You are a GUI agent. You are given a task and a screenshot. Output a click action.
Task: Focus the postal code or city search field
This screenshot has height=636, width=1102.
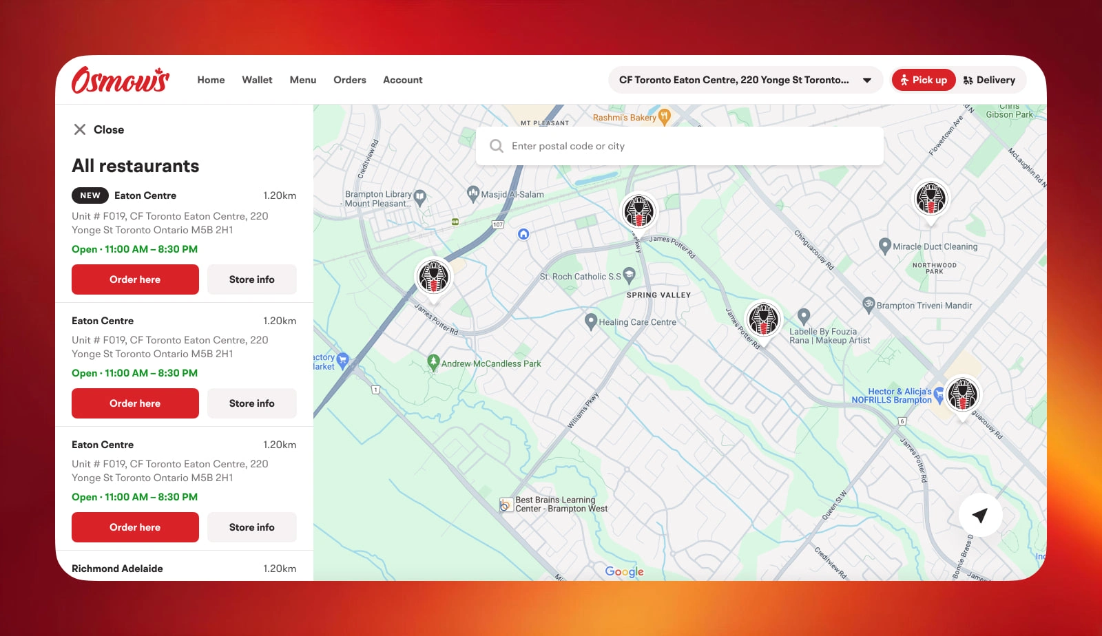pos(680,146)
